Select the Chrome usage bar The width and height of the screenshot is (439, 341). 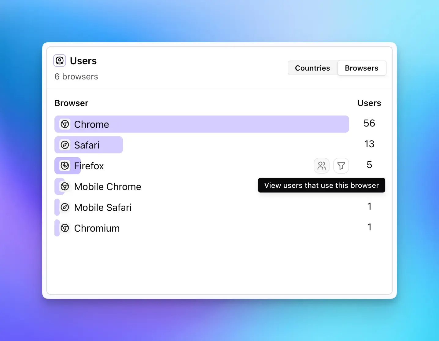[202, 124]
